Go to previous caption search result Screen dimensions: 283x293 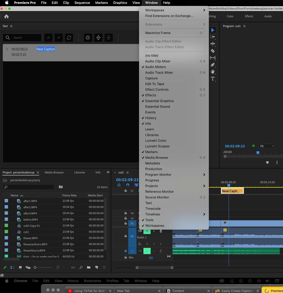tap(48, 38)
